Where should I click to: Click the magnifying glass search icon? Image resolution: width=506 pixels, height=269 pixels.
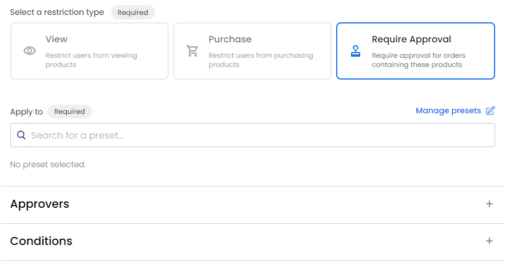click(x=21, y=135)
